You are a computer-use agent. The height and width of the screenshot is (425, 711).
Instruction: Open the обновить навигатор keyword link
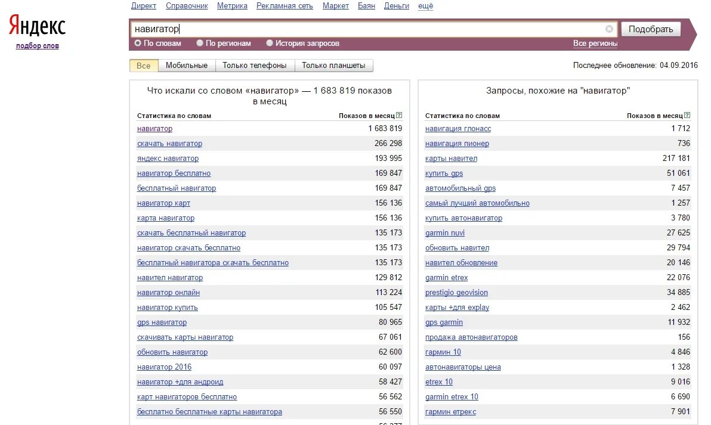click(172, 352)
